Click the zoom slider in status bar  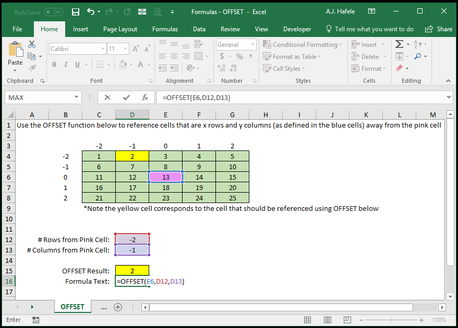391,320
